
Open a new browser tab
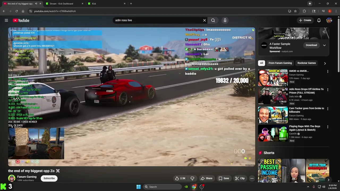(x=131, y=4)
